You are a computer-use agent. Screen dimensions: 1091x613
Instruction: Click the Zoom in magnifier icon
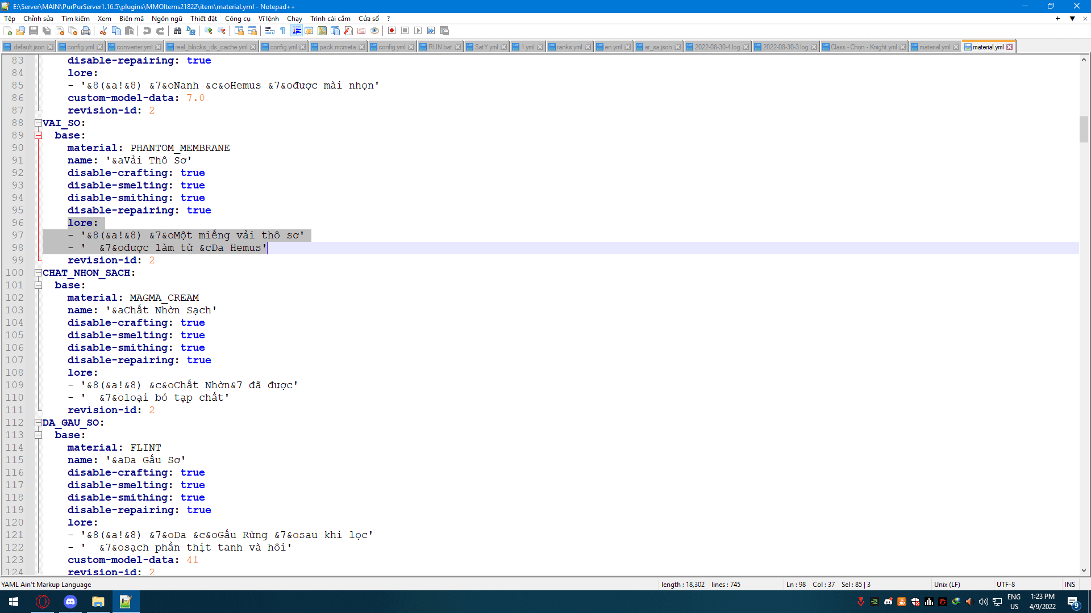point(209,31)
